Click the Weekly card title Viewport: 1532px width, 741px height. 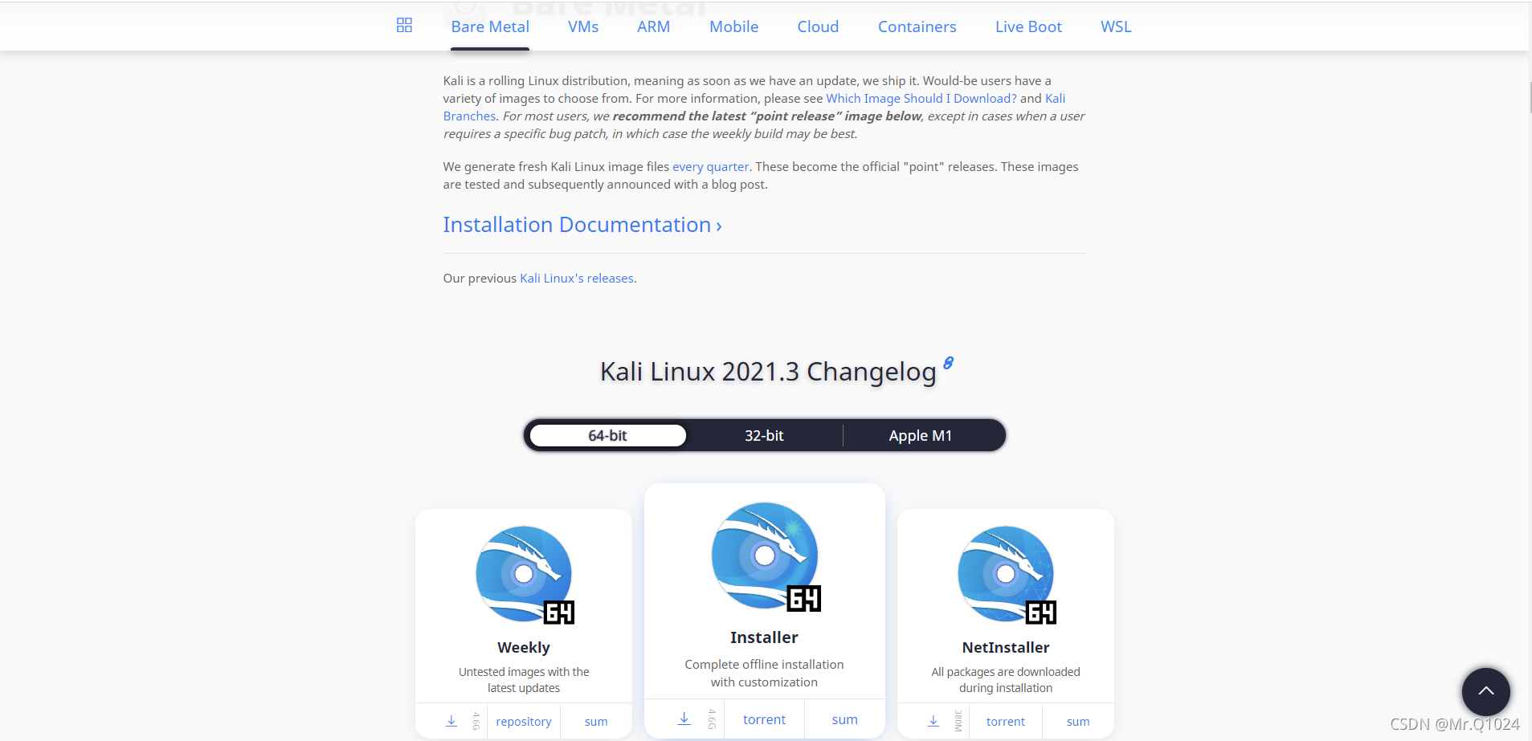(524, 647)
